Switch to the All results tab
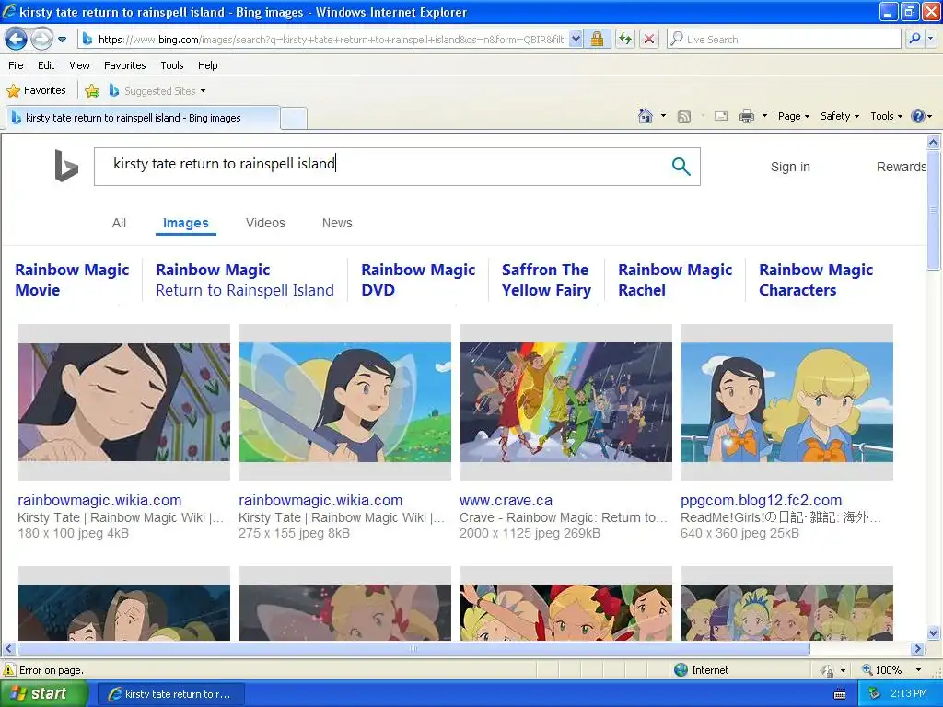943x707 pixels. pos(119,223)
